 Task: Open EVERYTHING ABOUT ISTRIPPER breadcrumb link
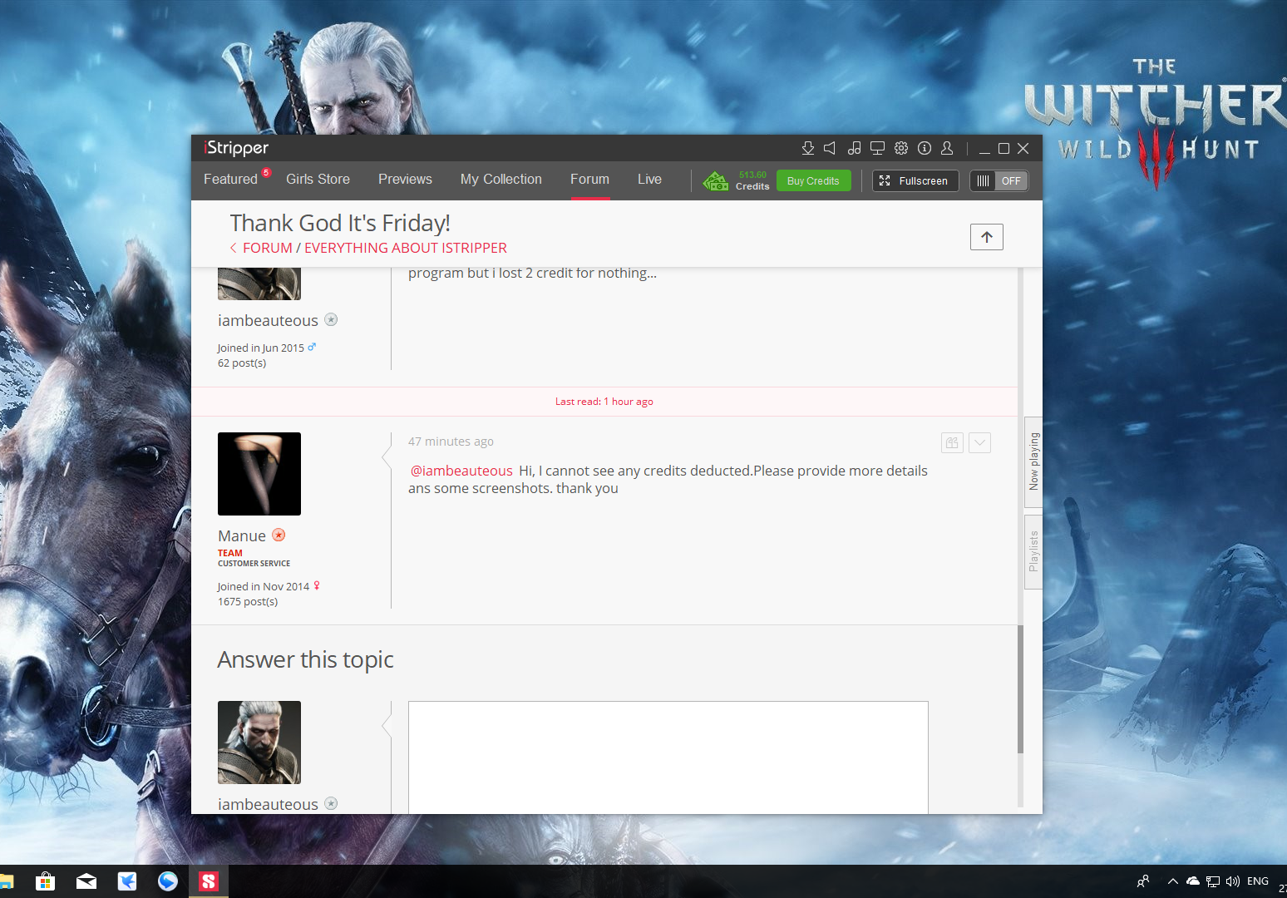[x=406, y=248]
